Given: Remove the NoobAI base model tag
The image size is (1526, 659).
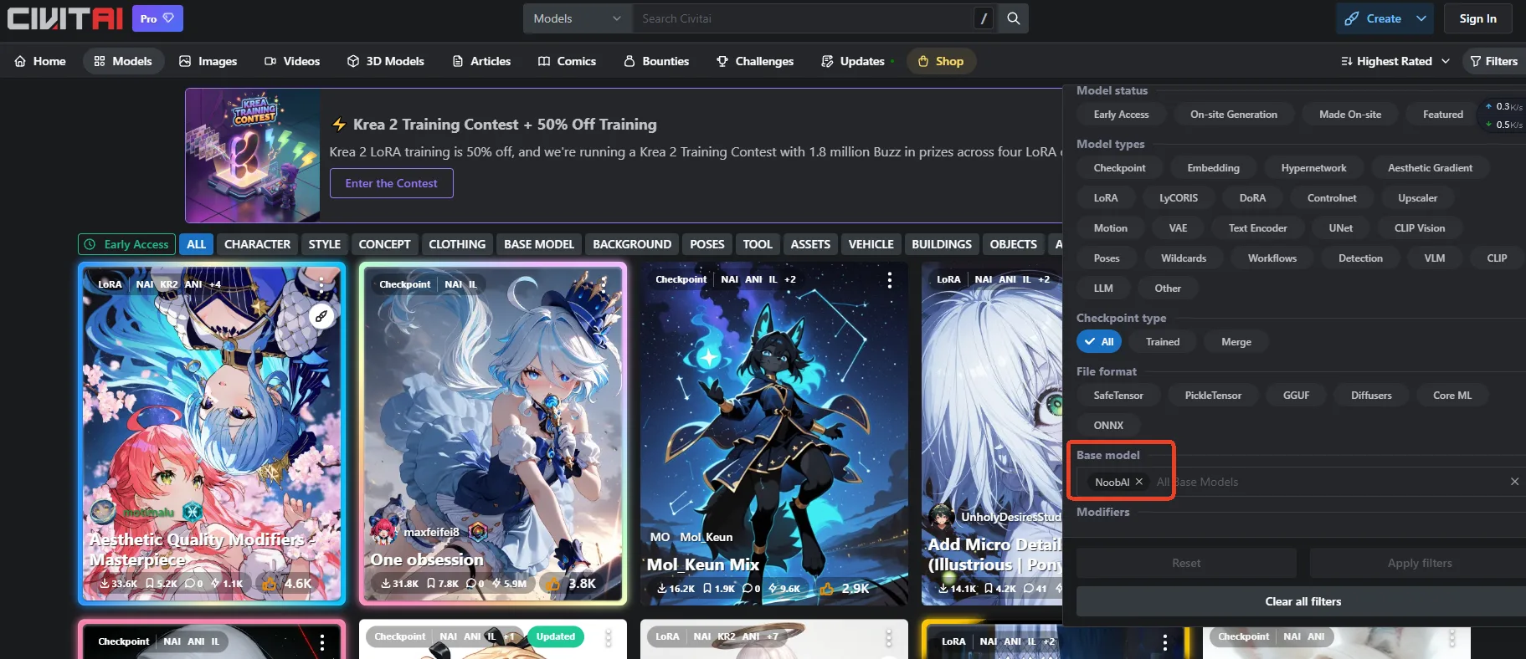Looking at the screenshot, I should pyautogui.click(x=1138, y=482).
